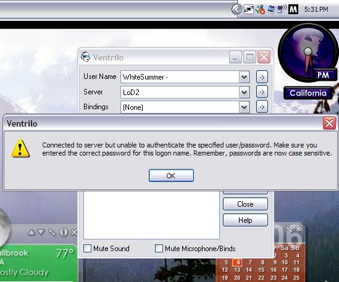This screenshot has height=282, width=339.
Task: Click the arrow button next to User Name
Action: (262, 77)
